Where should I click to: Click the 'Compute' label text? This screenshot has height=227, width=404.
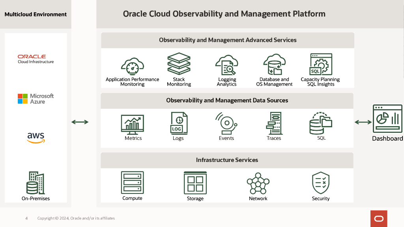tap(132, 198)
